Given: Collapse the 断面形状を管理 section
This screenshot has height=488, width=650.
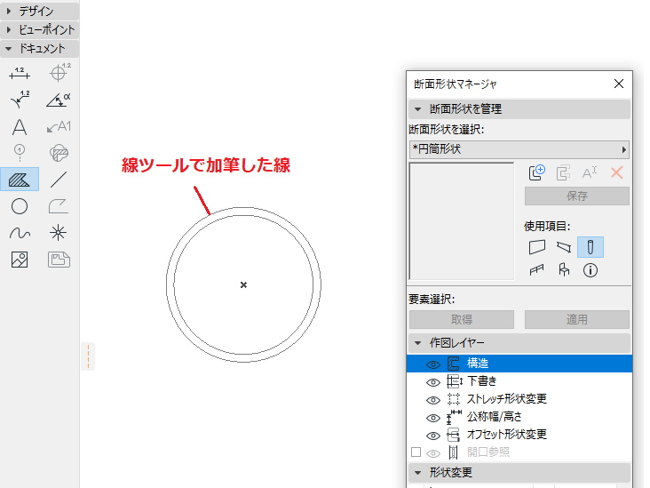Looking at the screenshot, I should point(418,109).
